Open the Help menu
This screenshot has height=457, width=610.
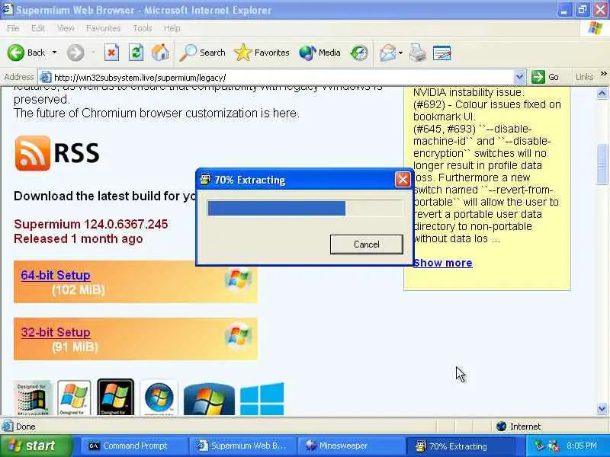172,28
